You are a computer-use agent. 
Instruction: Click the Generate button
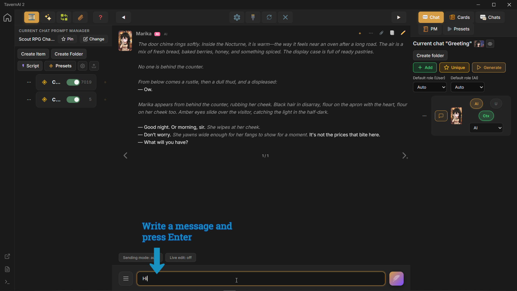[x=489, y=67]
